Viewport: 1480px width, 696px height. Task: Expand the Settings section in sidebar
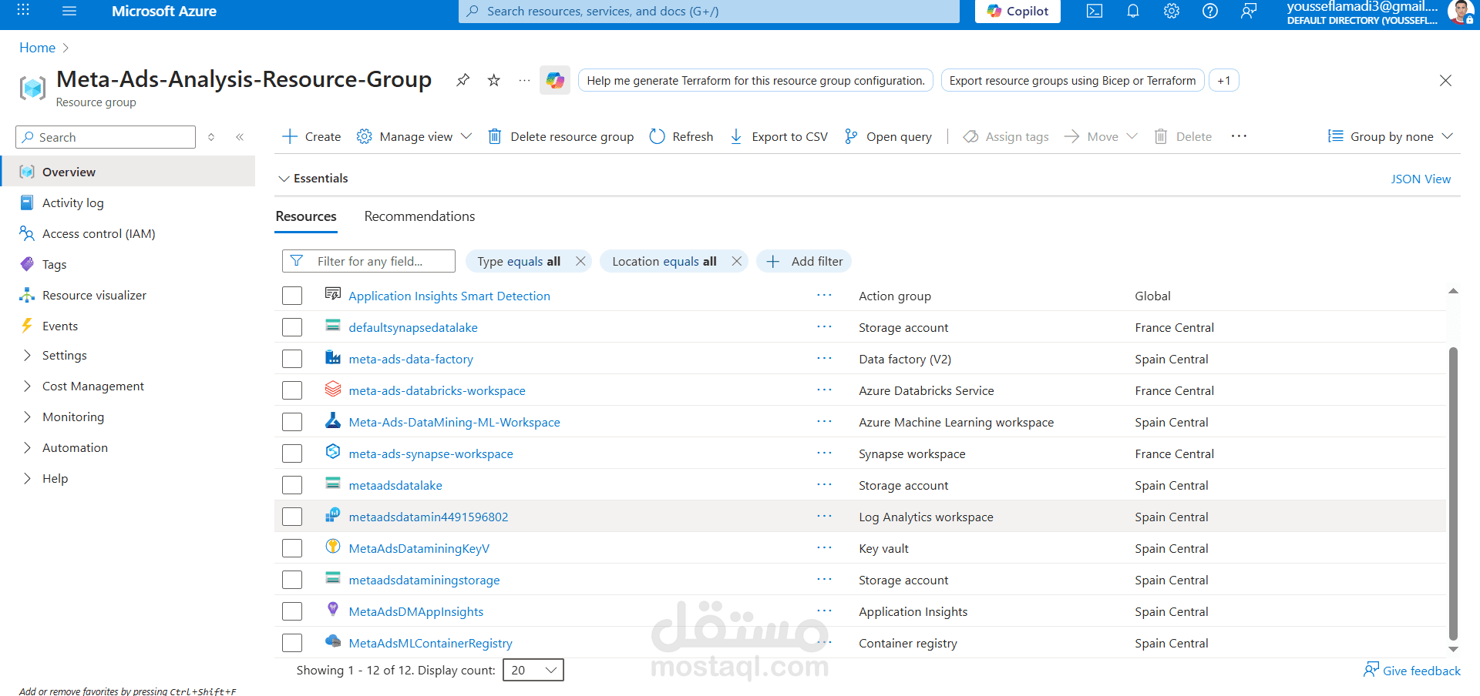tap(28, 355)
